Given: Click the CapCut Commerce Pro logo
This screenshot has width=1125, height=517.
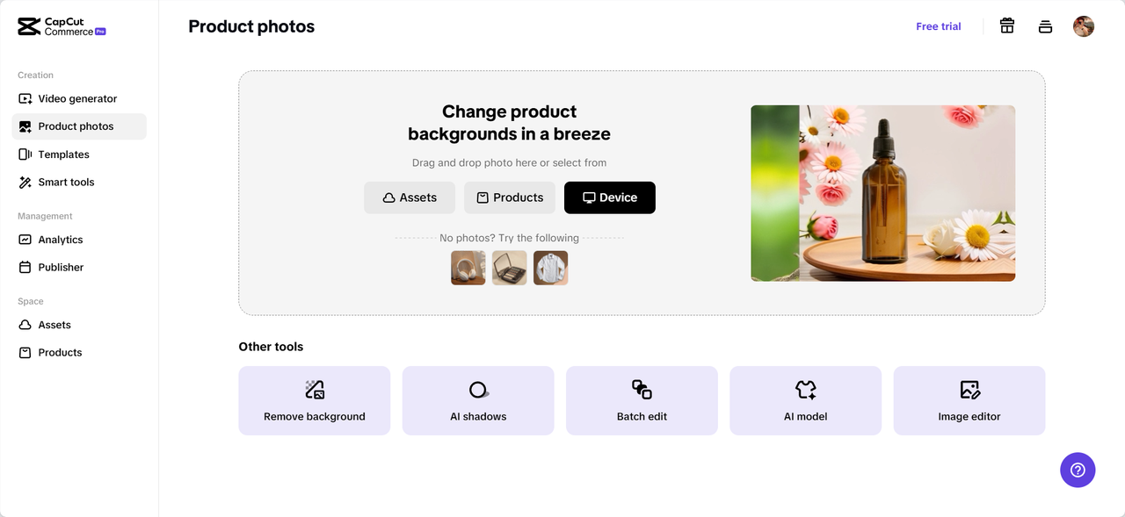Looking at the screenshot, I should point(62,26).
